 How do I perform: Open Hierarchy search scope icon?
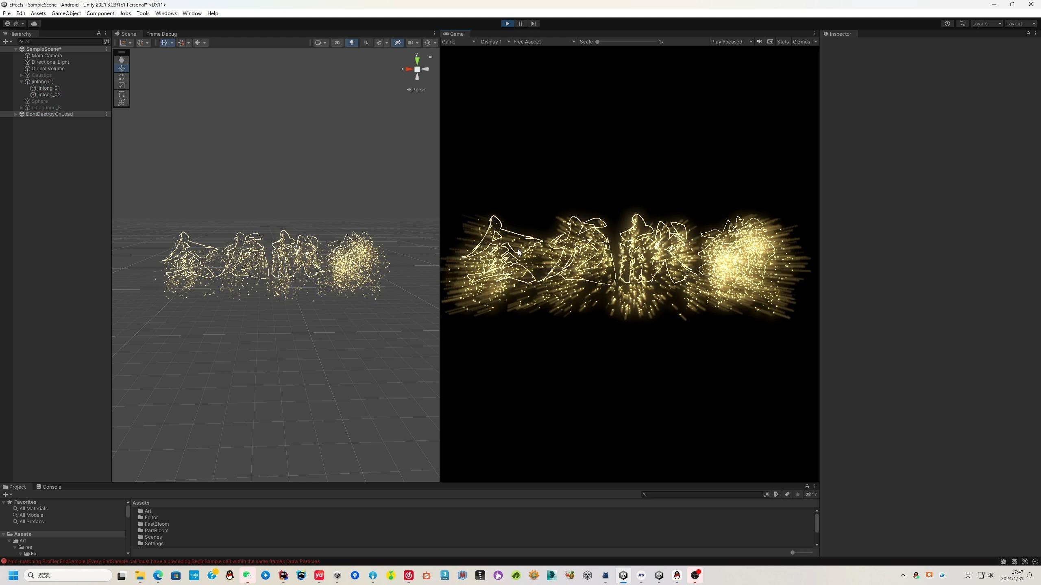click(106, 41)
